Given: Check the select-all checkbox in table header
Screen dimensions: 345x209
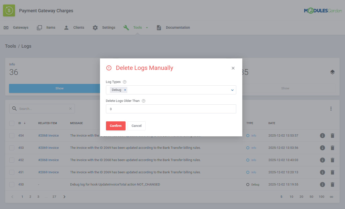Looking at the screenshot, I should (x=12, y=123).
